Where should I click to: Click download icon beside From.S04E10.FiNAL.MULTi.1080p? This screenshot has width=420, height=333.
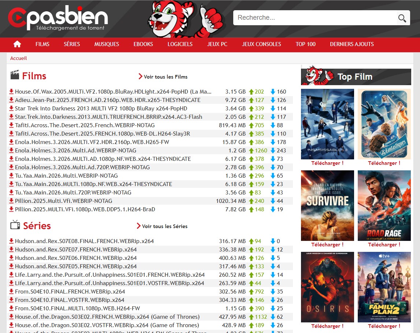click(x=11, y=309)
